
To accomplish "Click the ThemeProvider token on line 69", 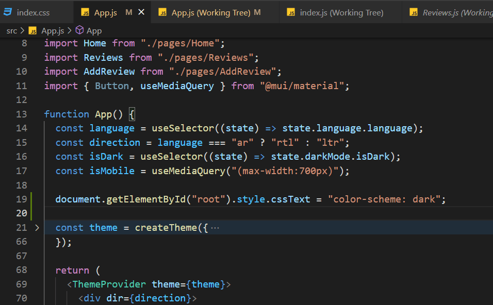I will pos(108,284).
